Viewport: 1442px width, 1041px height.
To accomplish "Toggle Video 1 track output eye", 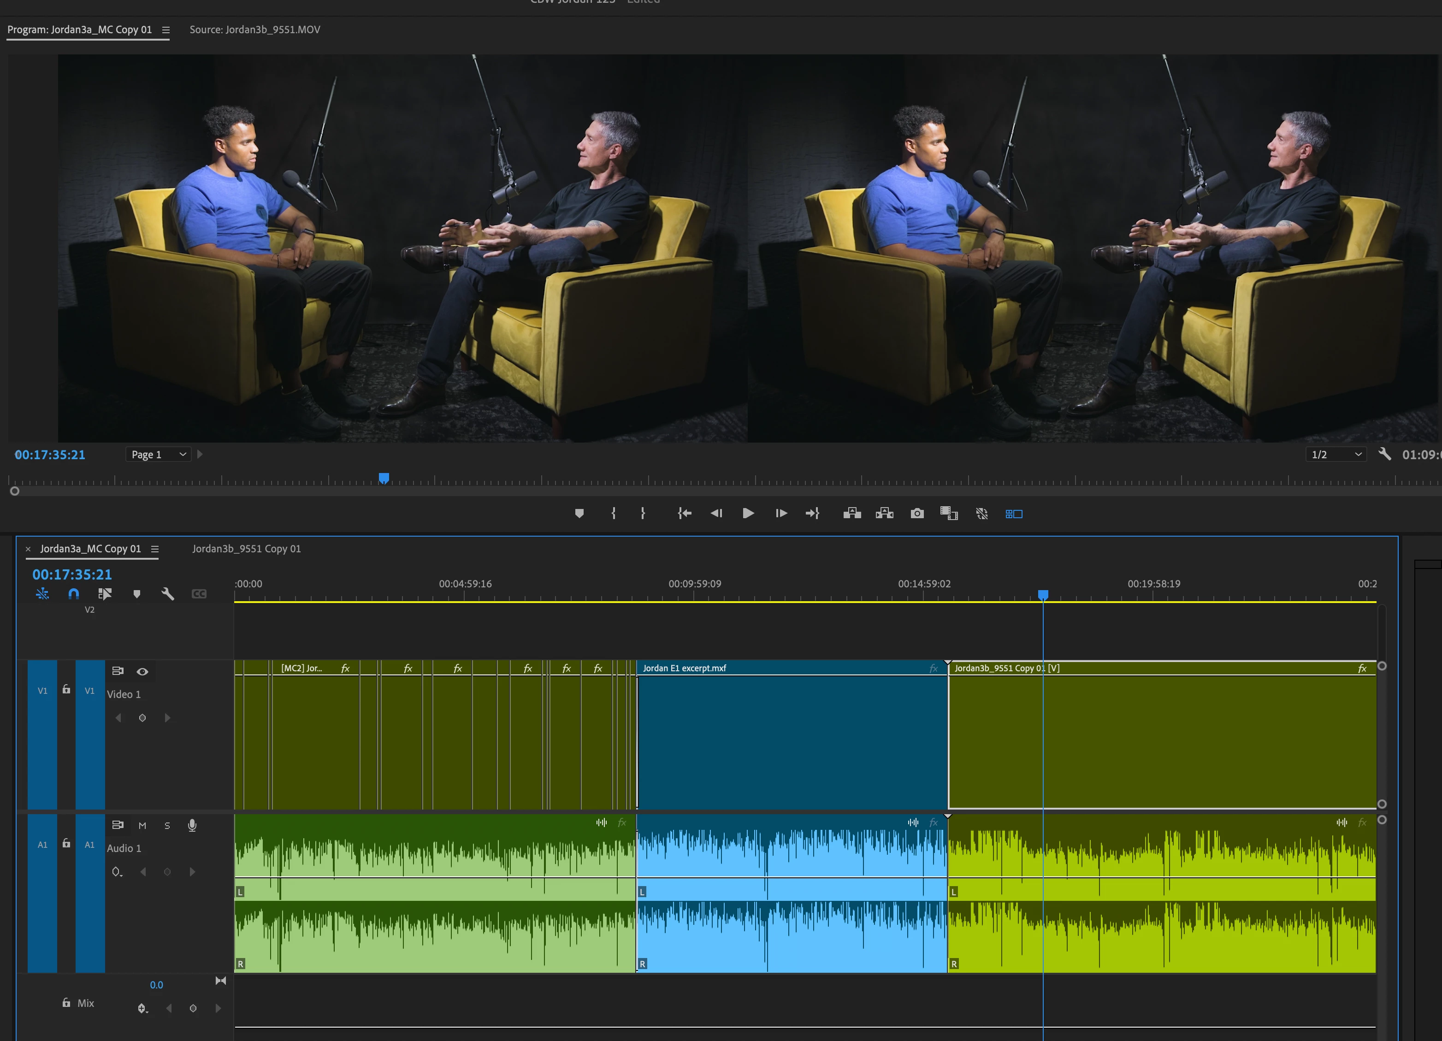I will pos(142,671).
